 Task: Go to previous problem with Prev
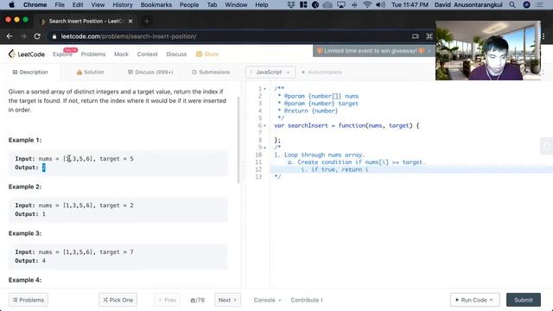point(167,300)
